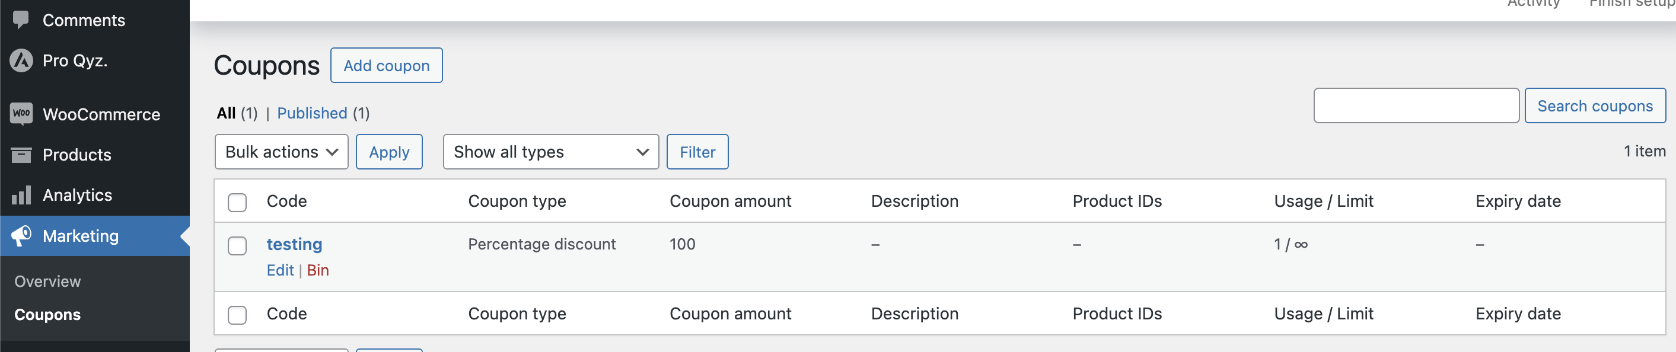Click the Analytics bar chart icon

[x=21, y=195]
